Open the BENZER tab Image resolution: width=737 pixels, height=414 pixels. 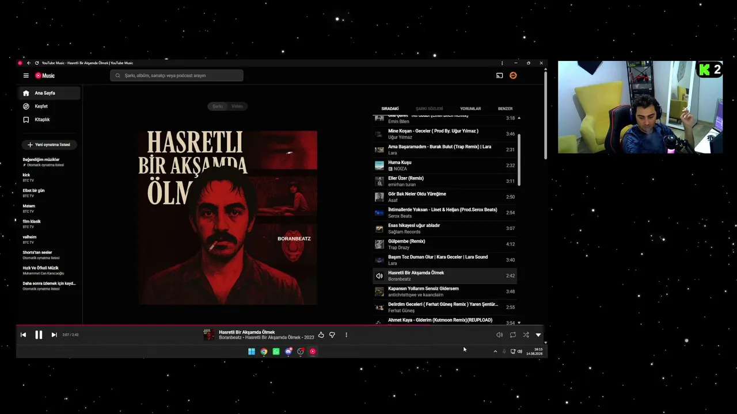pos(505,109)
